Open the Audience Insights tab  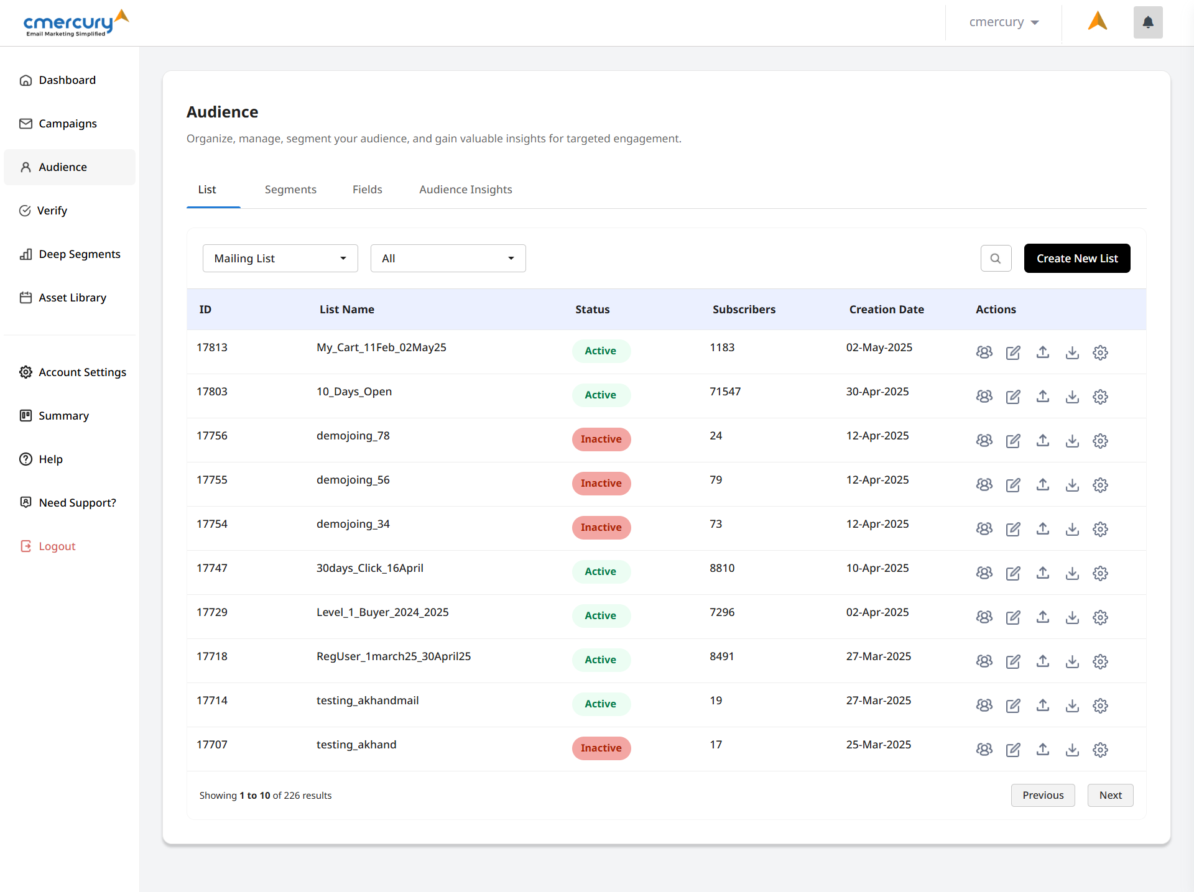click(465, 190)
